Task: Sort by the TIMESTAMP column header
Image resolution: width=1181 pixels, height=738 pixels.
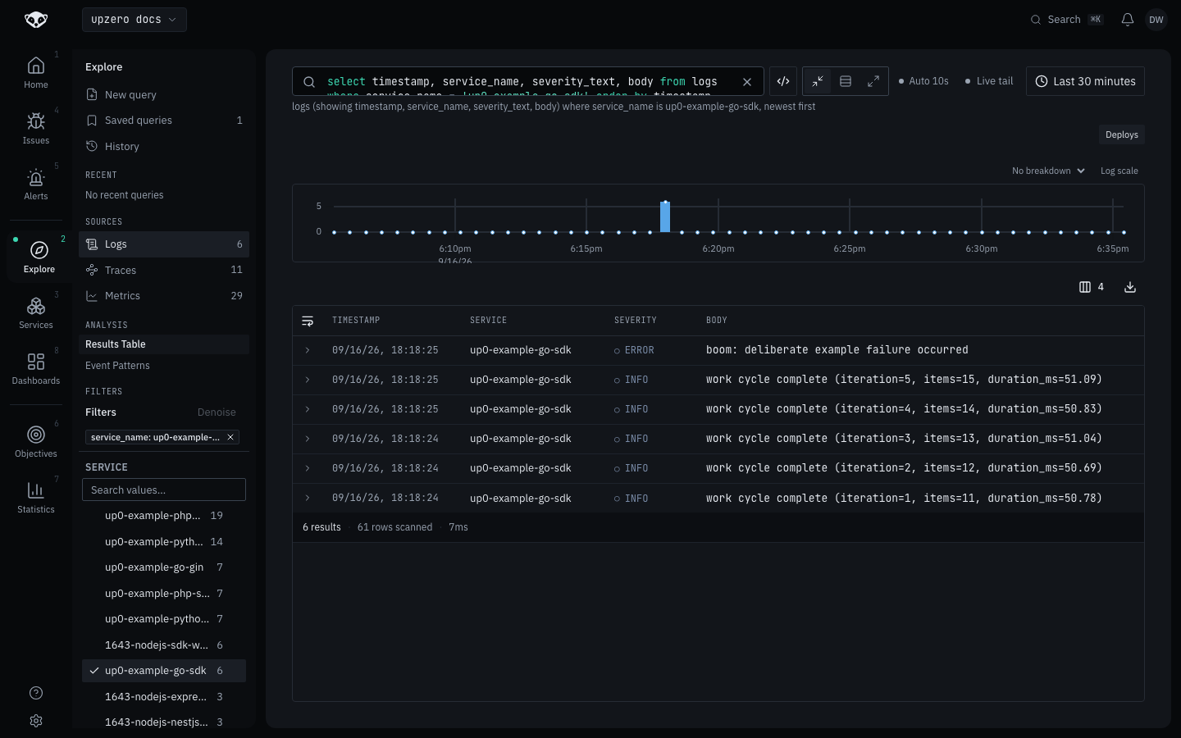Action: pos(356,321)
